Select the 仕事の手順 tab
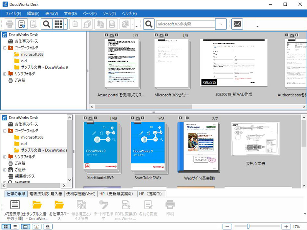 pos(16,194)
